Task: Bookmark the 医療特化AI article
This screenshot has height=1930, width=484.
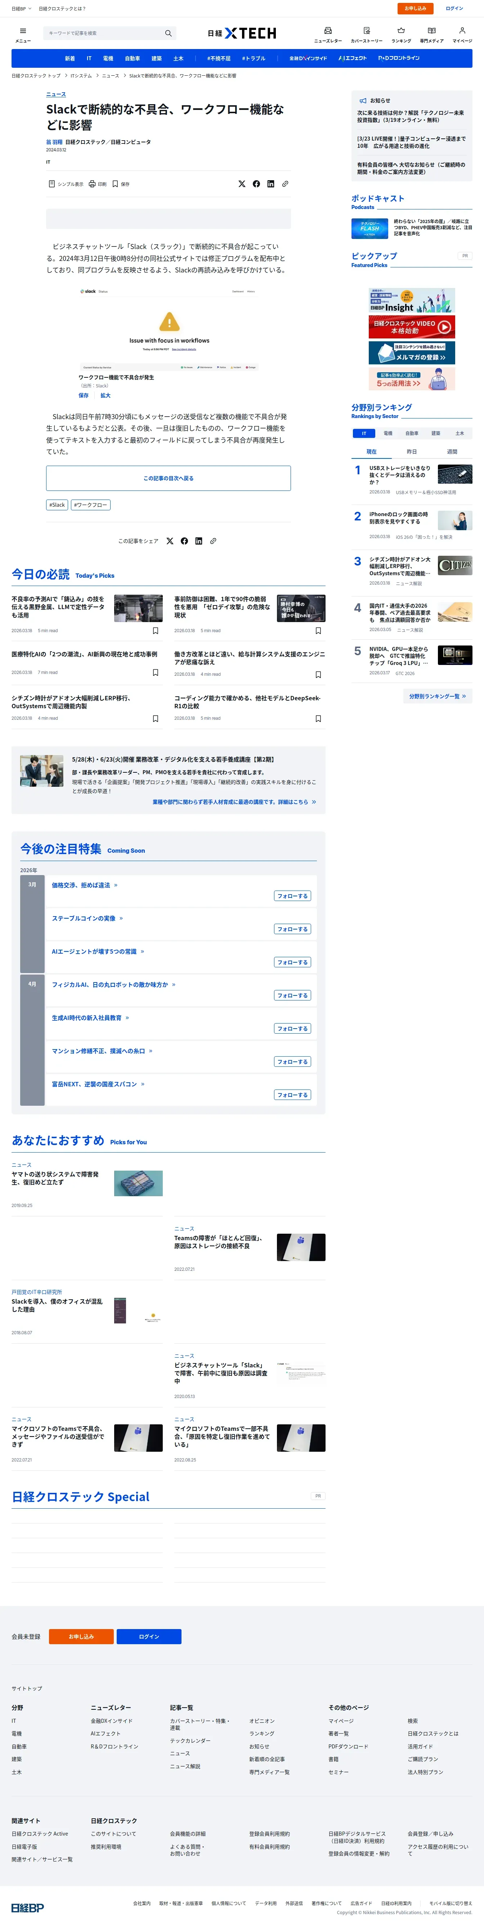Action: pyautogui.click(x=156, y=673)
